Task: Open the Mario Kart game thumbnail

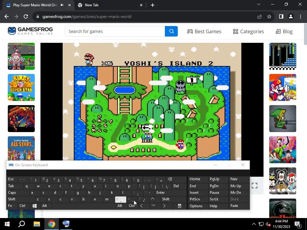Action: click(21, 56)
